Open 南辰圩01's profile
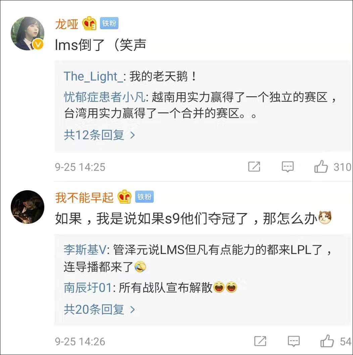This screenshot has height=355, width=353. click(88, 288)
